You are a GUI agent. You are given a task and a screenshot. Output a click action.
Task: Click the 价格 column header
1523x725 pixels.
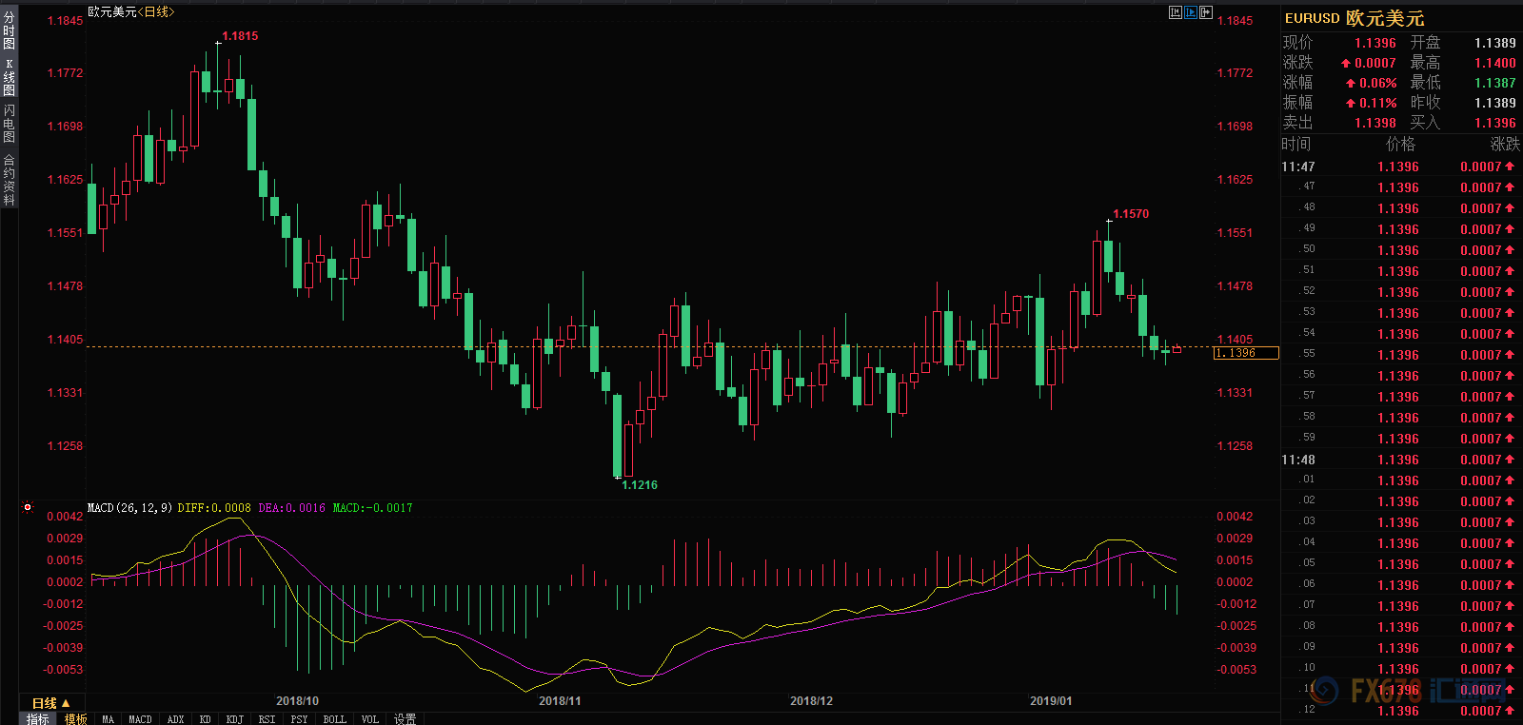(1400, 144)
